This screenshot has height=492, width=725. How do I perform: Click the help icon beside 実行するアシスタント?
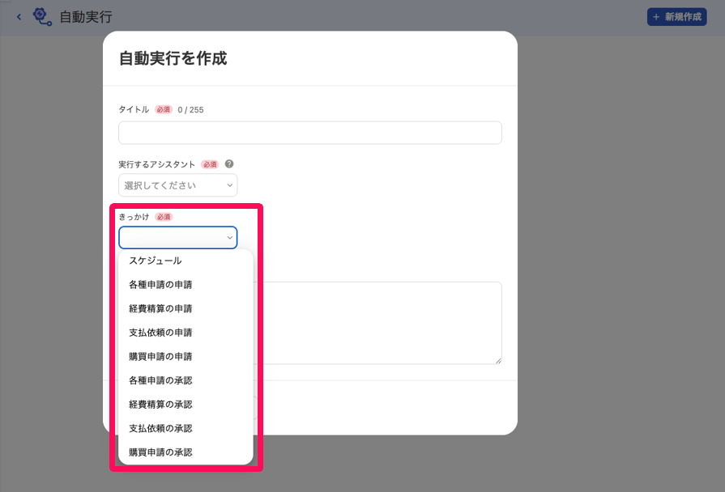coord(229,164)
